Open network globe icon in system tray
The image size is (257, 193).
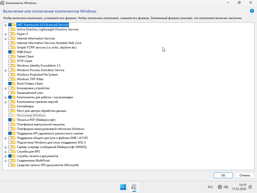pos(220,187)
